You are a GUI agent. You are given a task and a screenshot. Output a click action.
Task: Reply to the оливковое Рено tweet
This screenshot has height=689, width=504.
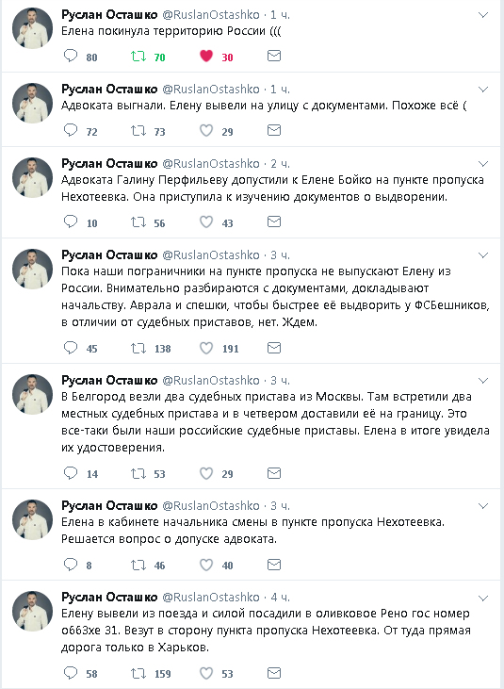(x=71, y=673)
